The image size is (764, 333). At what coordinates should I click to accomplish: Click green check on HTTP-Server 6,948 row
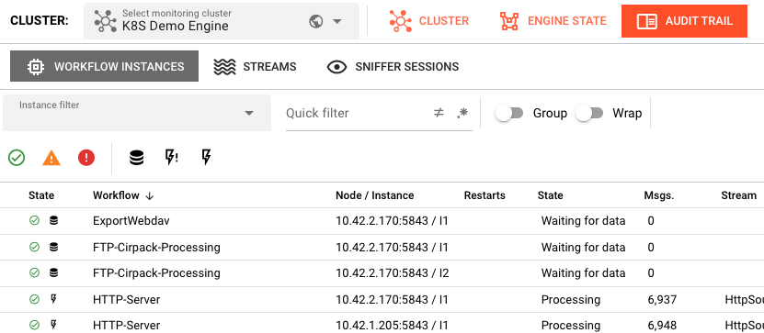34,326
